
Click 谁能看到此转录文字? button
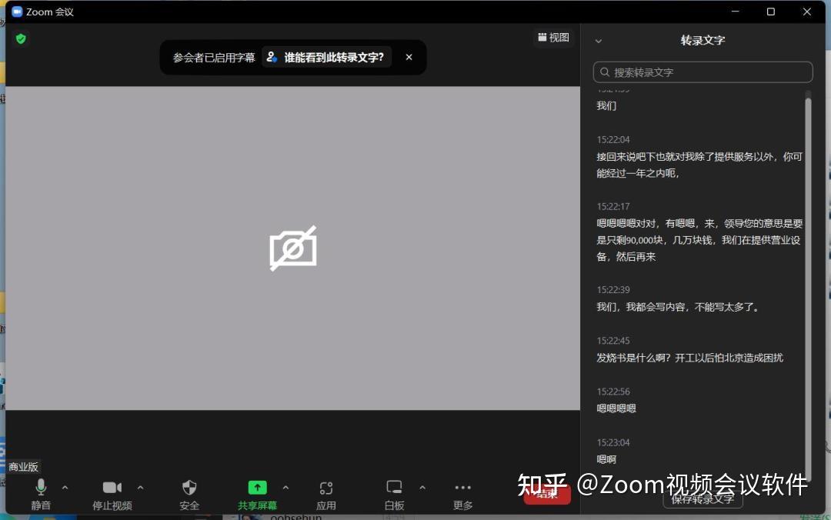tap(327, 57)
